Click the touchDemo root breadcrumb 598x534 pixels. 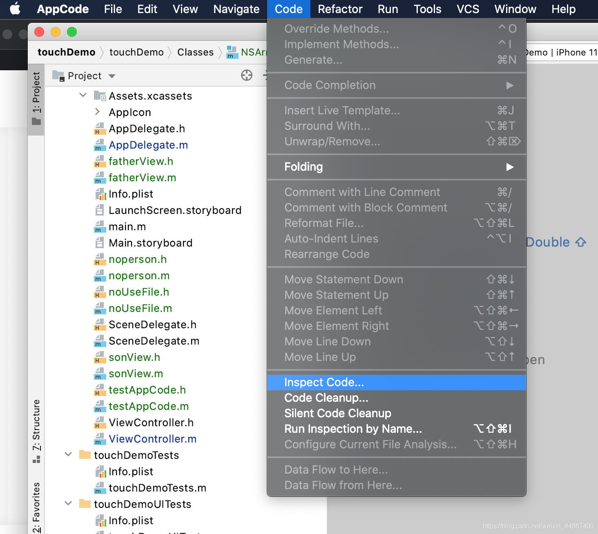click(66, 52)
